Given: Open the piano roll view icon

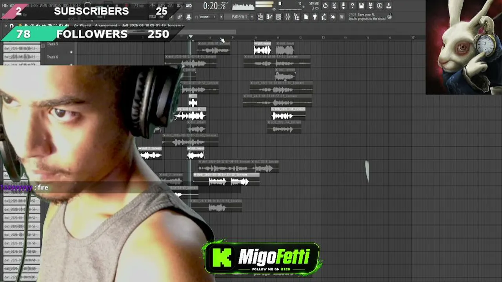Looking at the screenshot, I should click(269, 17).
